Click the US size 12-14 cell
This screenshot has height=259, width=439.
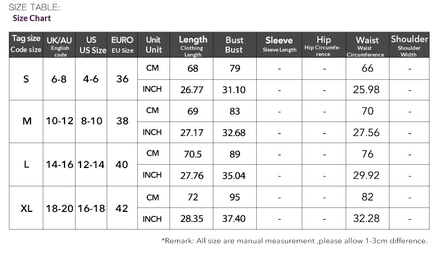pyautogui.click(x=92, y=165)
